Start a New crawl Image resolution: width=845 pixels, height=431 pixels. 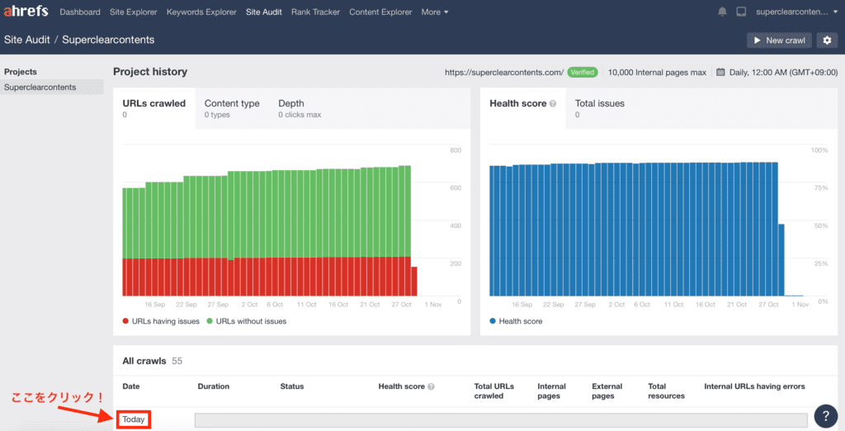(779, 40)
